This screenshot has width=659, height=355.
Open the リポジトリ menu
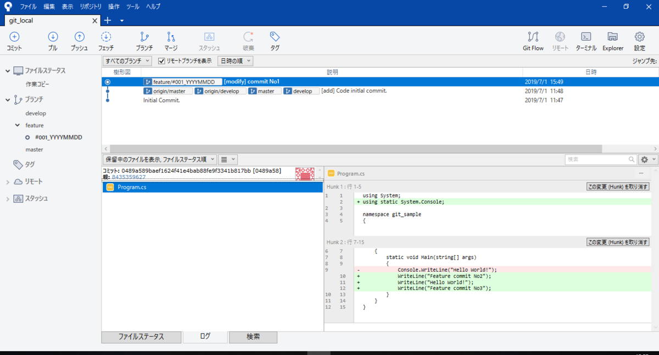coord(91,7)
